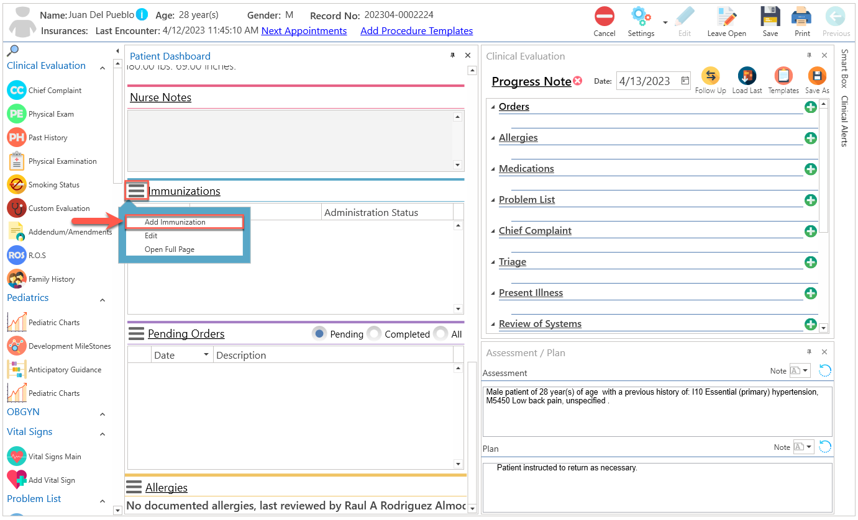Click the Leave Open icon
This screenshot has width=858, height=520.
pyautogui.click(x=726, y=17)
